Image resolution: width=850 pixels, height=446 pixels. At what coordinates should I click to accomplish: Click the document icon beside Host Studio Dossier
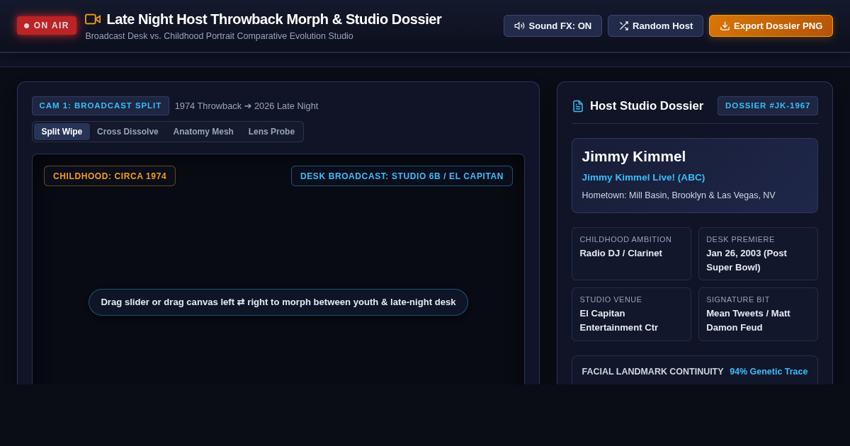click(578, 106)
